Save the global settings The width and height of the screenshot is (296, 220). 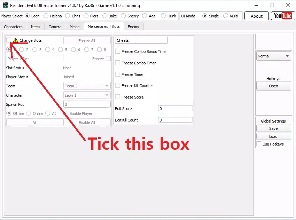click(273, 128)
